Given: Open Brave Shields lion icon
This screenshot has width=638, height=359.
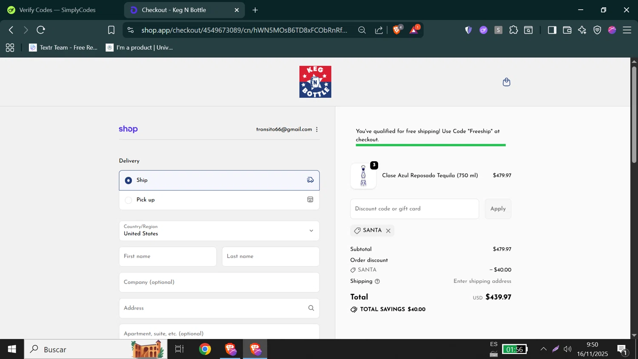Looking at the screenshot, I should click(x=397, y=29).
